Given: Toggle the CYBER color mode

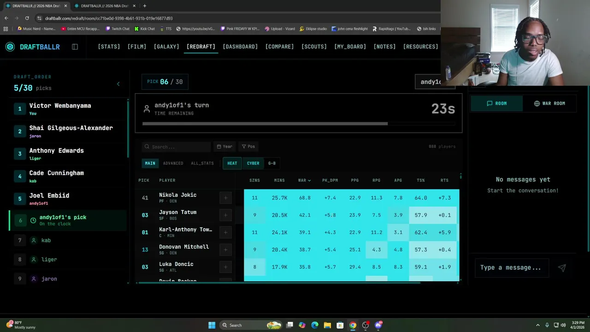Looking at the screenshot, I should (253, 163).
